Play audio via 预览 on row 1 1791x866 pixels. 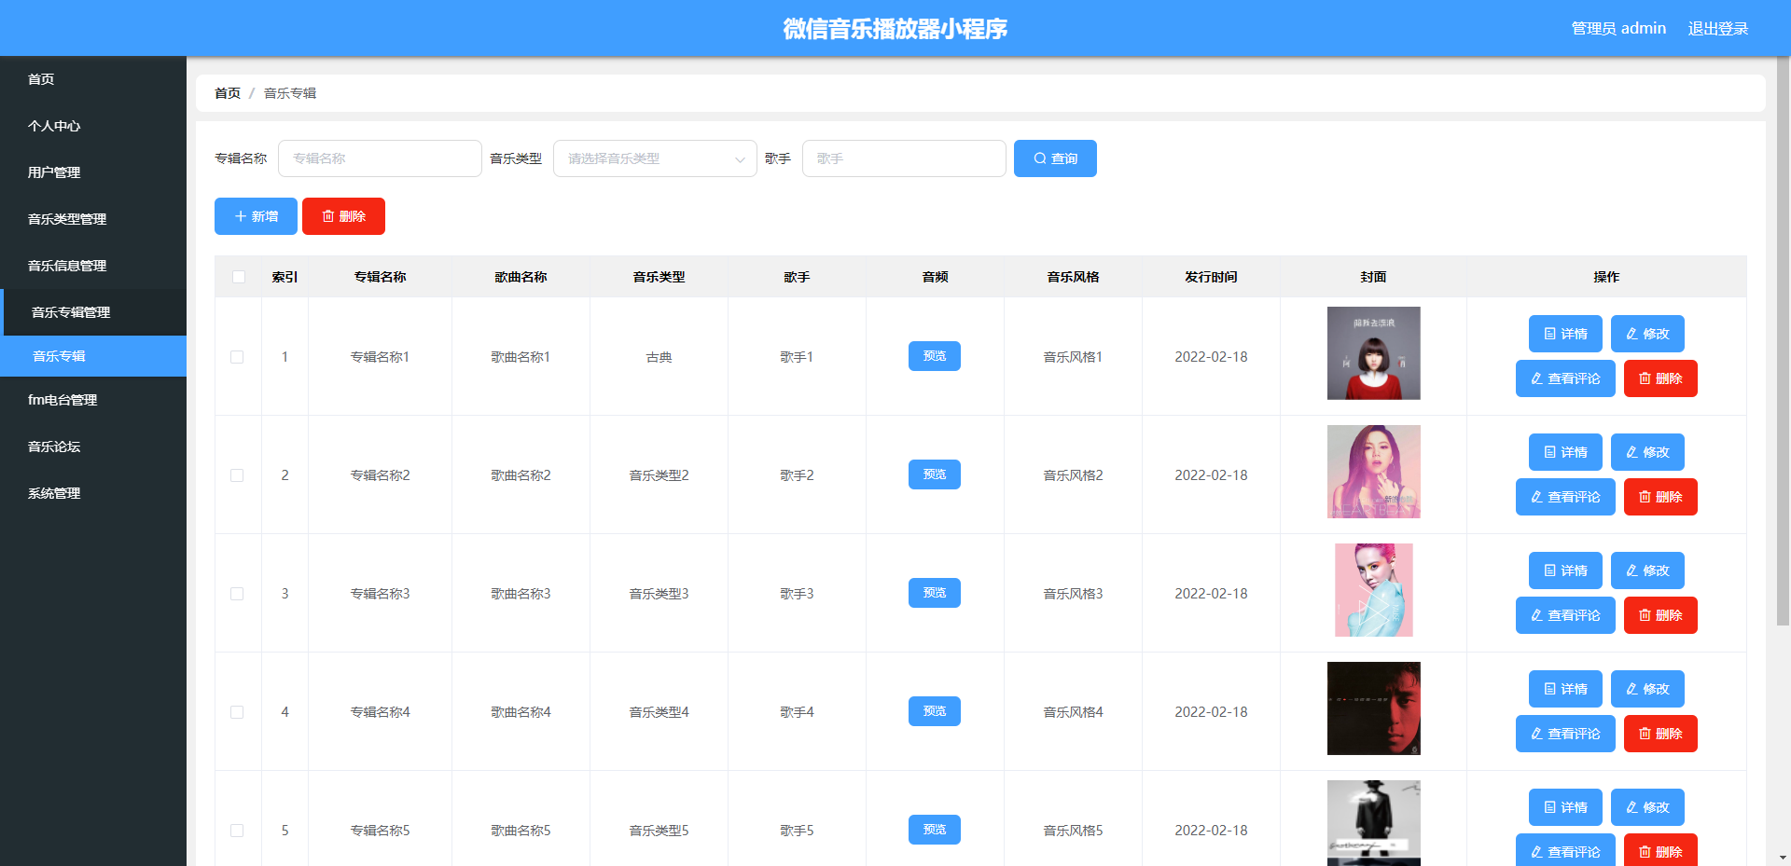pyautogui.click(x=933, y=355)
